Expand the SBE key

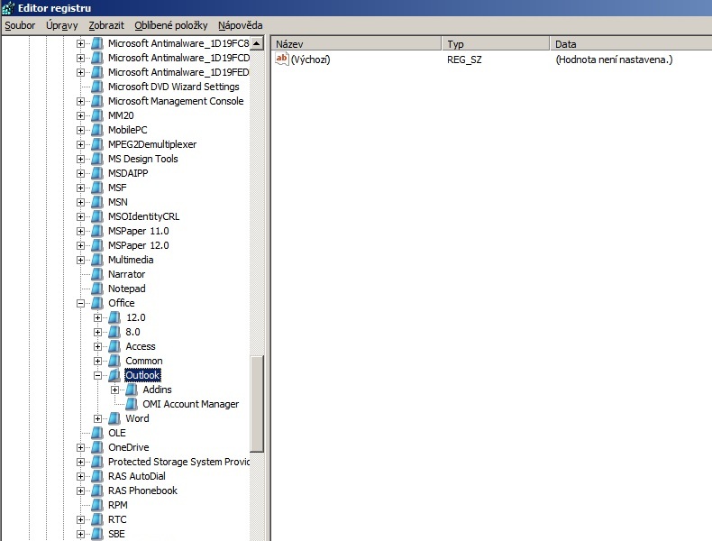pos(80,534)
